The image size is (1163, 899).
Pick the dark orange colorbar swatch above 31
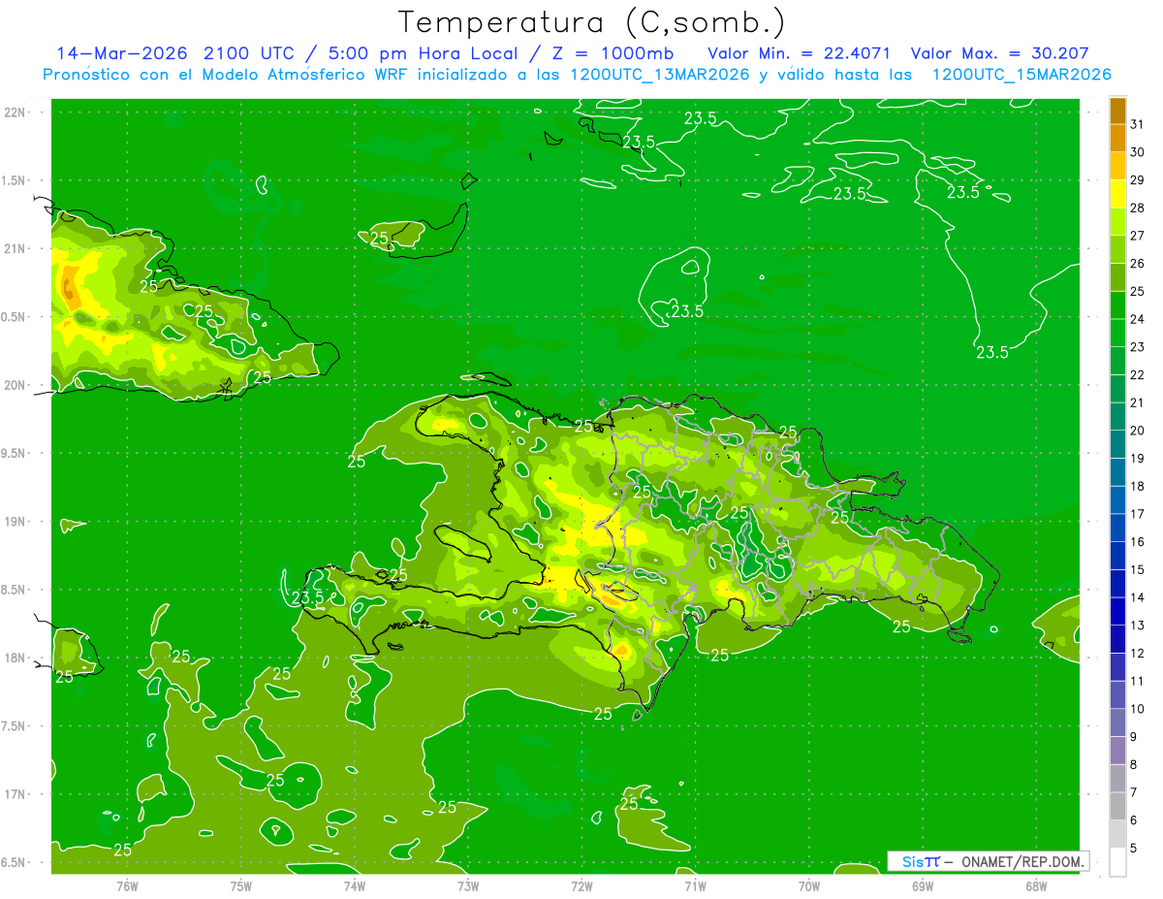(x=1117, y=111)
